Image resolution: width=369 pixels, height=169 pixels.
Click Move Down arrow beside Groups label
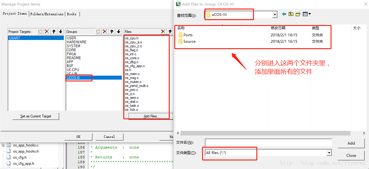[x=118, y=31]
